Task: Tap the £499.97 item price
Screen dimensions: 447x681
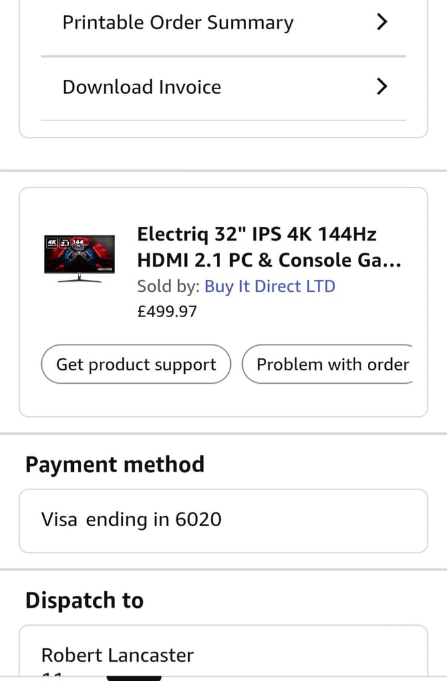Action: [167, 311]
